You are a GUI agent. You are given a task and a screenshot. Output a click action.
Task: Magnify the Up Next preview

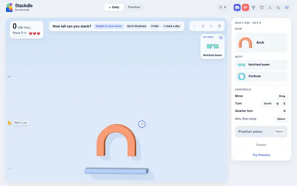221,38
